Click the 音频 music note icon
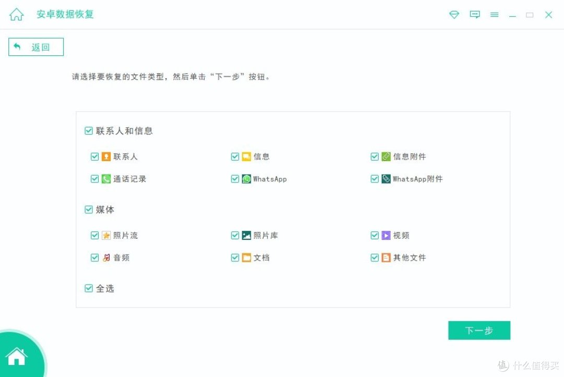This screenshot has height=377, width=564. 106,258
